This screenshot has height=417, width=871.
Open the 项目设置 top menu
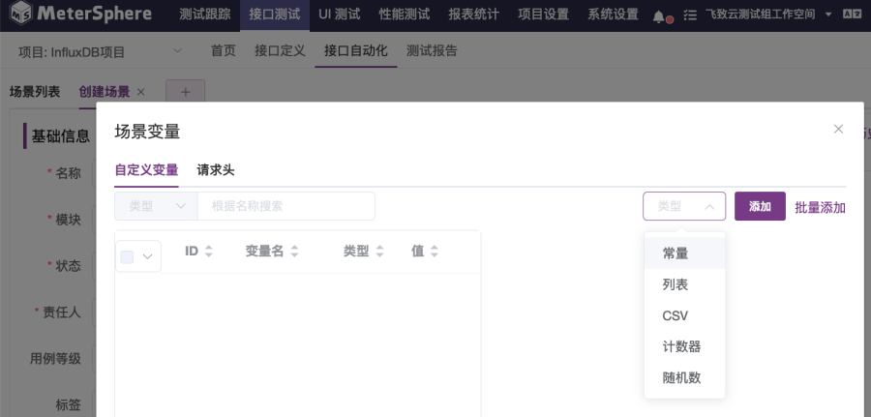tap(543, 15)
